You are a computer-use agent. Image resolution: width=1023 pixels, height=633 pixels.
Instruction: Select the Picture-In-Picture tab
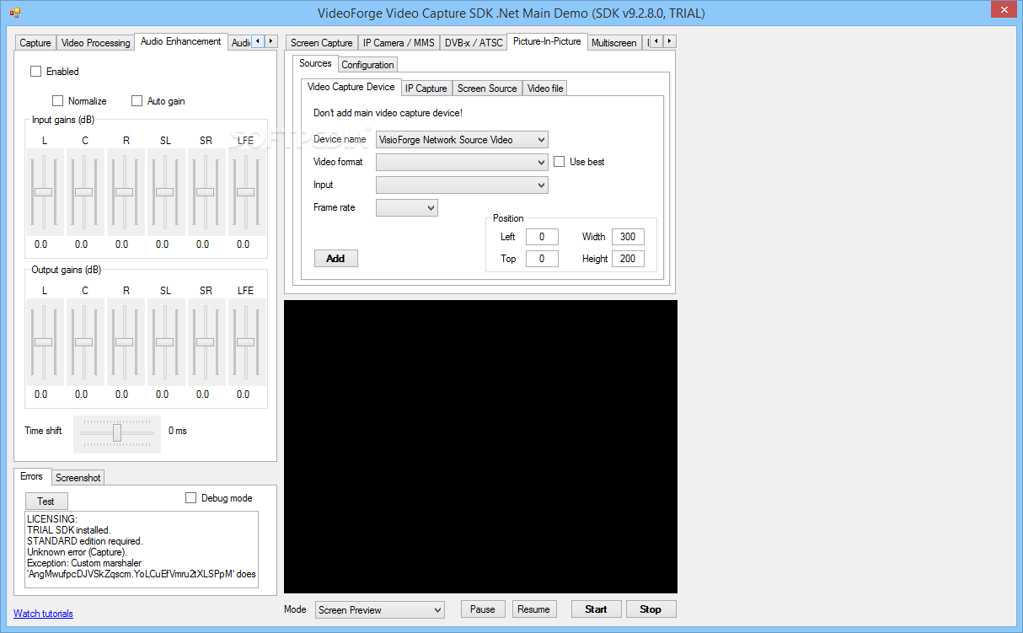coord(547,41)
